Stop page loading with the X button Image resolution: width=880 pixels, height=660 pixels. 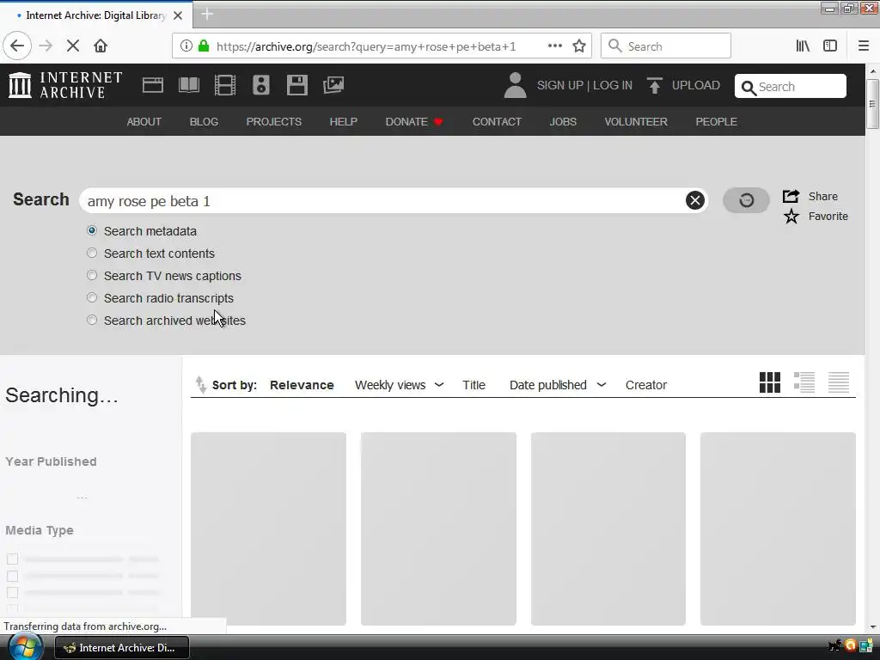(73, 46)
